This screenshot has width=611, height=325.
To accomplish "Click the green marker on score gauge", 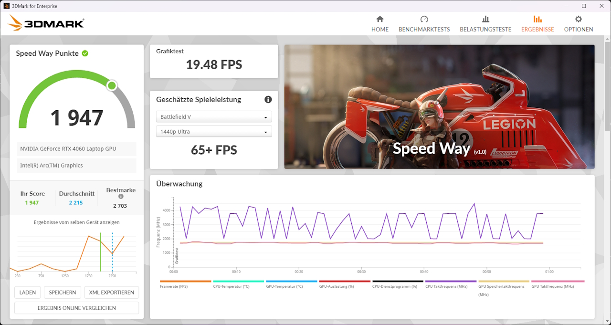I will [112, 85].
